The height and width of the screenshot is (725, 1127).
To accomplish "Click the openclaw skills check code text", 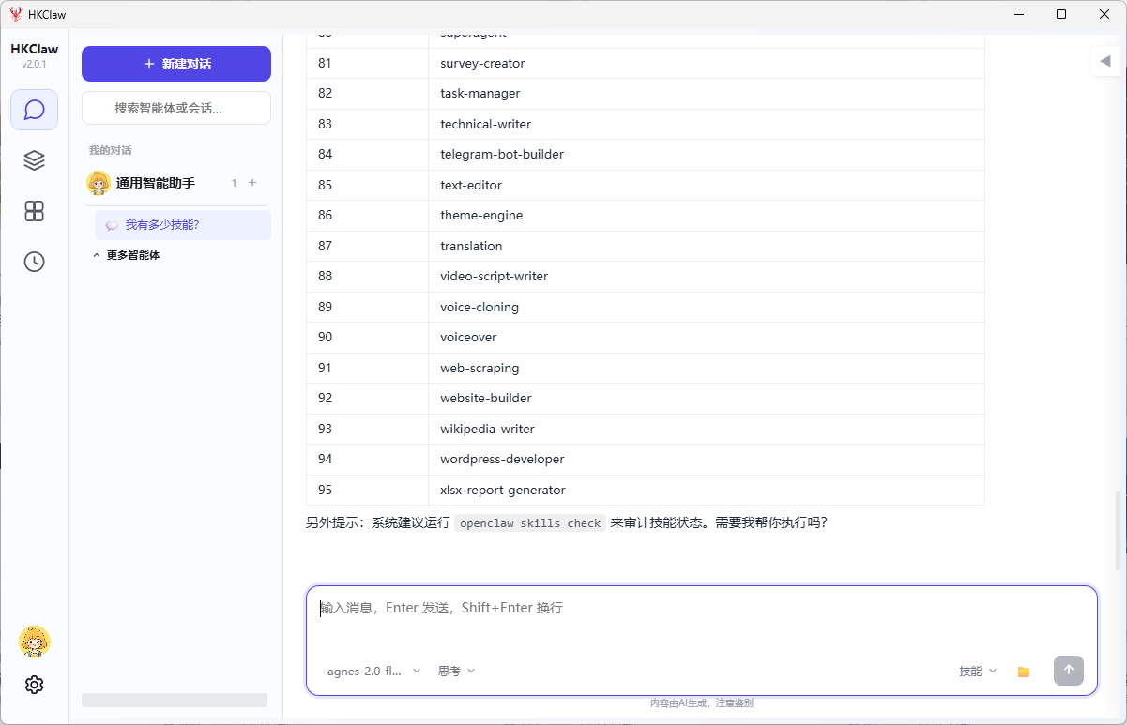I will [x=530, y=523].
